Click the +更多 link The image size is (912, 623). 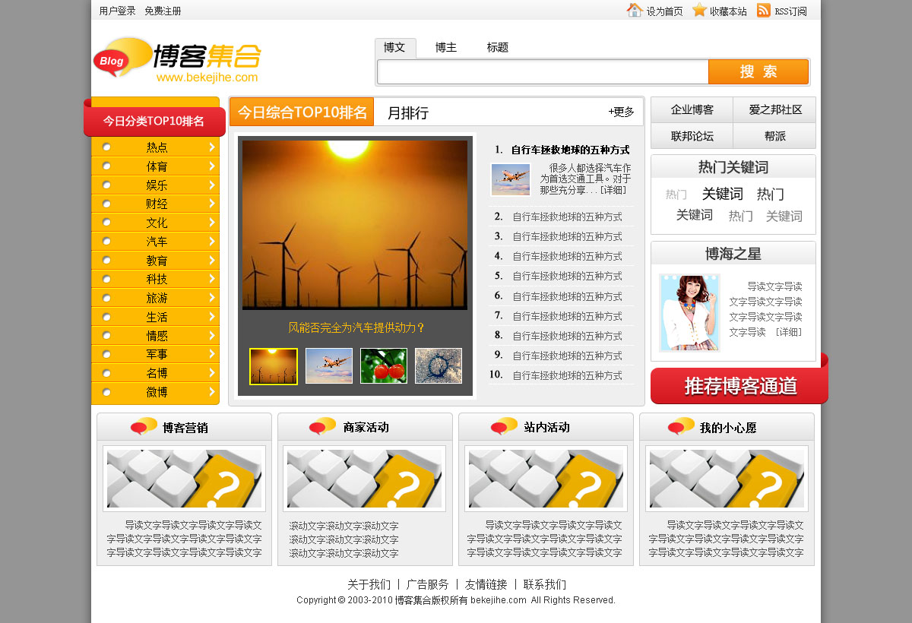click(x=621, y=112)
